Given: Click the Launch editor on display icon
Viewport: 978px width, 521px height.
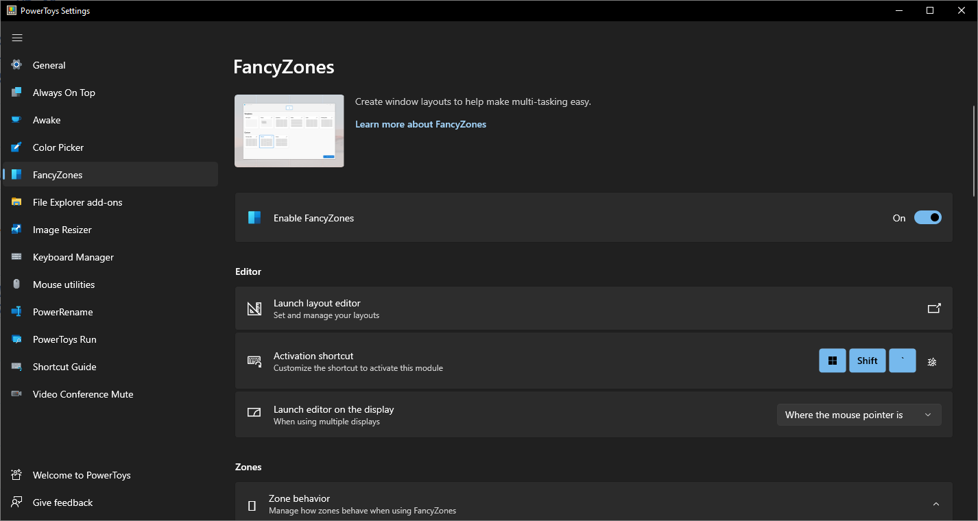Looking at the screenshot, I should [x=254, y=413].
